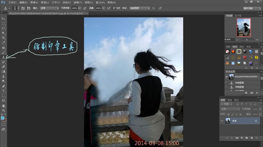Open the opacity slider dropdown in options bar
This screenshot has width=263, height=147.
(x=80, y=8)
